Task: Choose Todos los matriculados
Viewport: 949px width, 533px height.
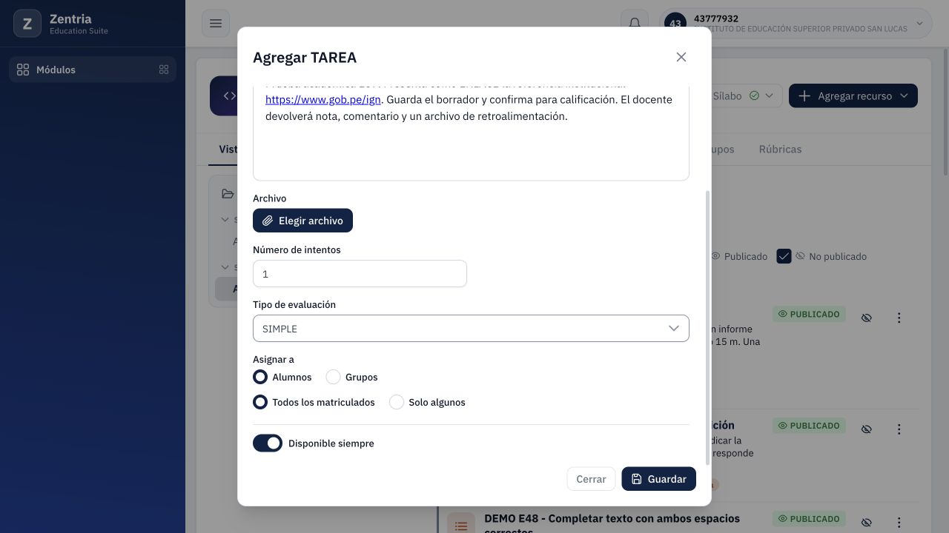Action: click(x=260, y=402)
